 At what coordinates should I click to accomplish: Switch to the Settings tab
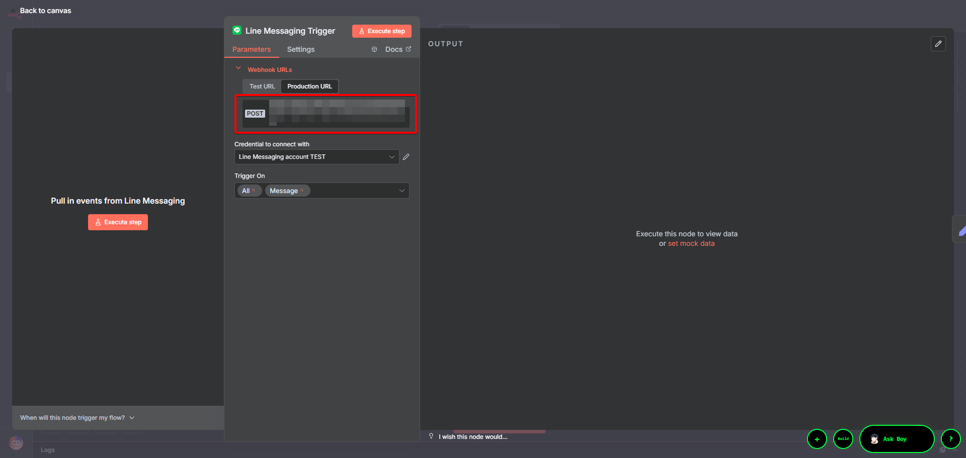tap(300, 49)
